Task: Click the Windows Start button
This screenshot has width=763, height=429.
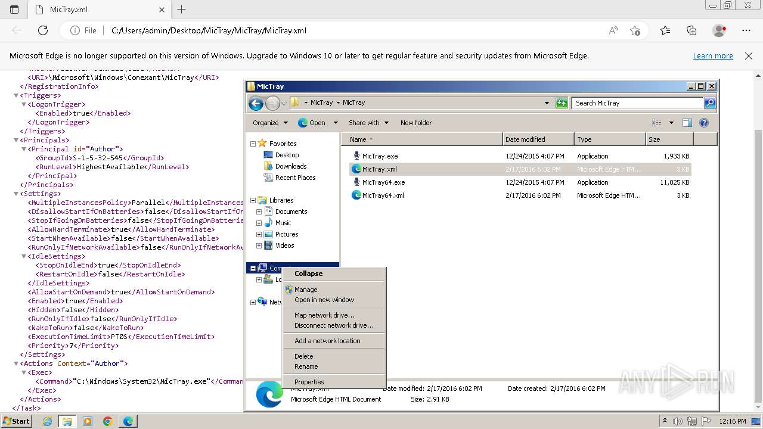Action: [16, 421]
